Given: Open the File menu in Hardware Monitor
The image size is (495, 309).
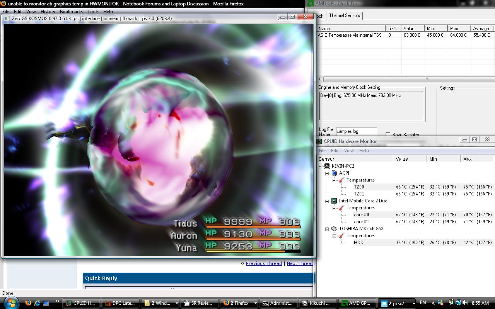Looking at the screenshot, I should coord(322,151).
